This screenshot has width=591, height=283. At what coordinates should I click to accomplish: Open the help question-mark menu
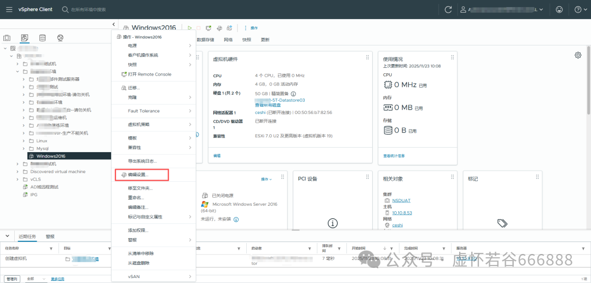click(580, 10)
